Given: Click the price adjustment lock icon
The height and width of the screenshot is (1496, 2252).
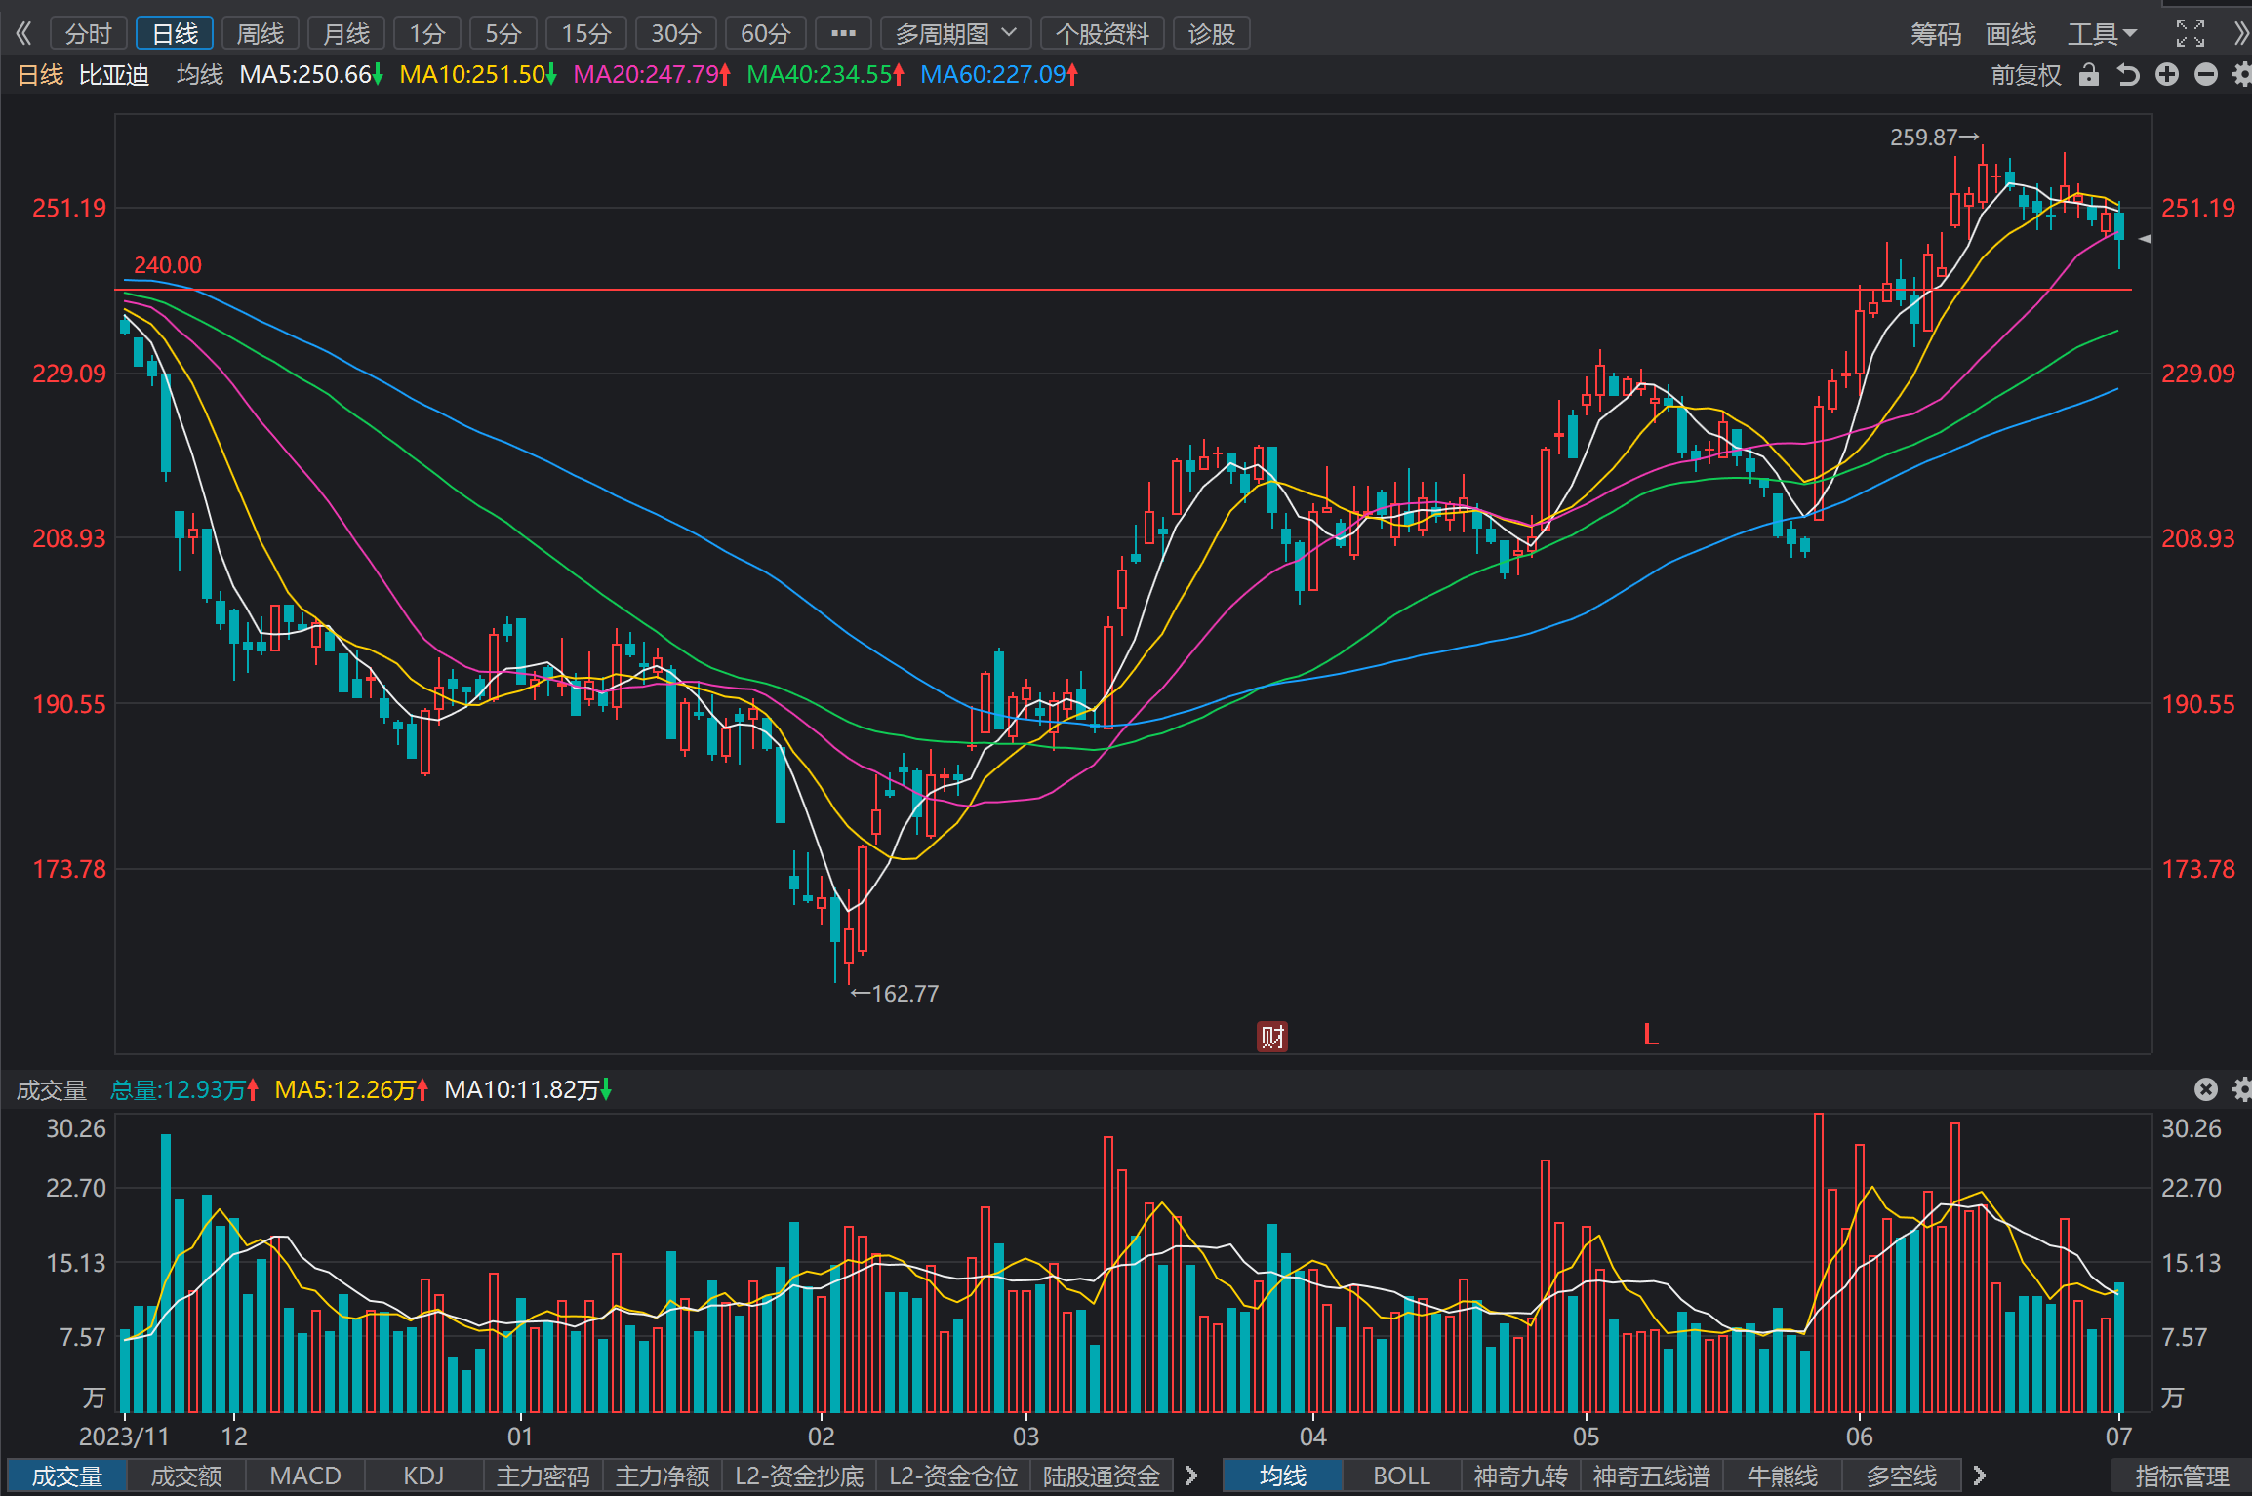Looking at the screenshot, I should (2088, 75).
